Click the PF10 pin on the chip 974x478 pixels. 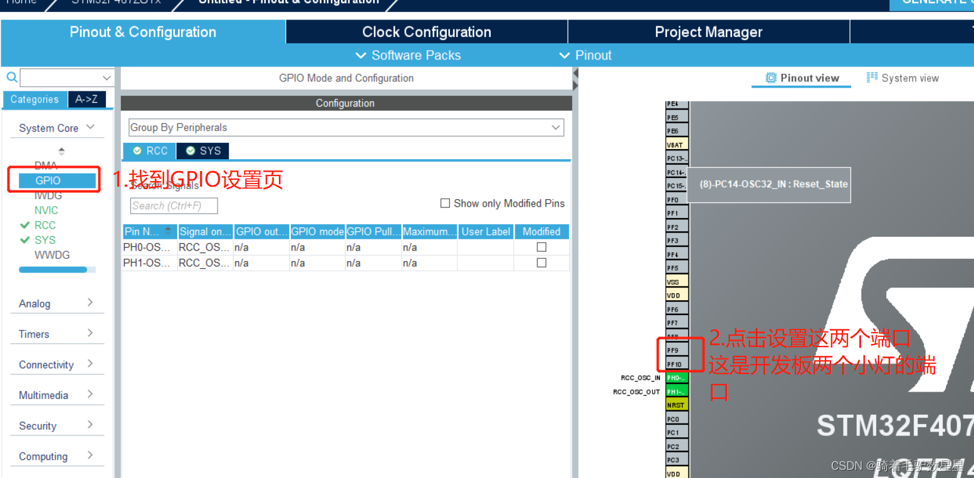(677, 364)
